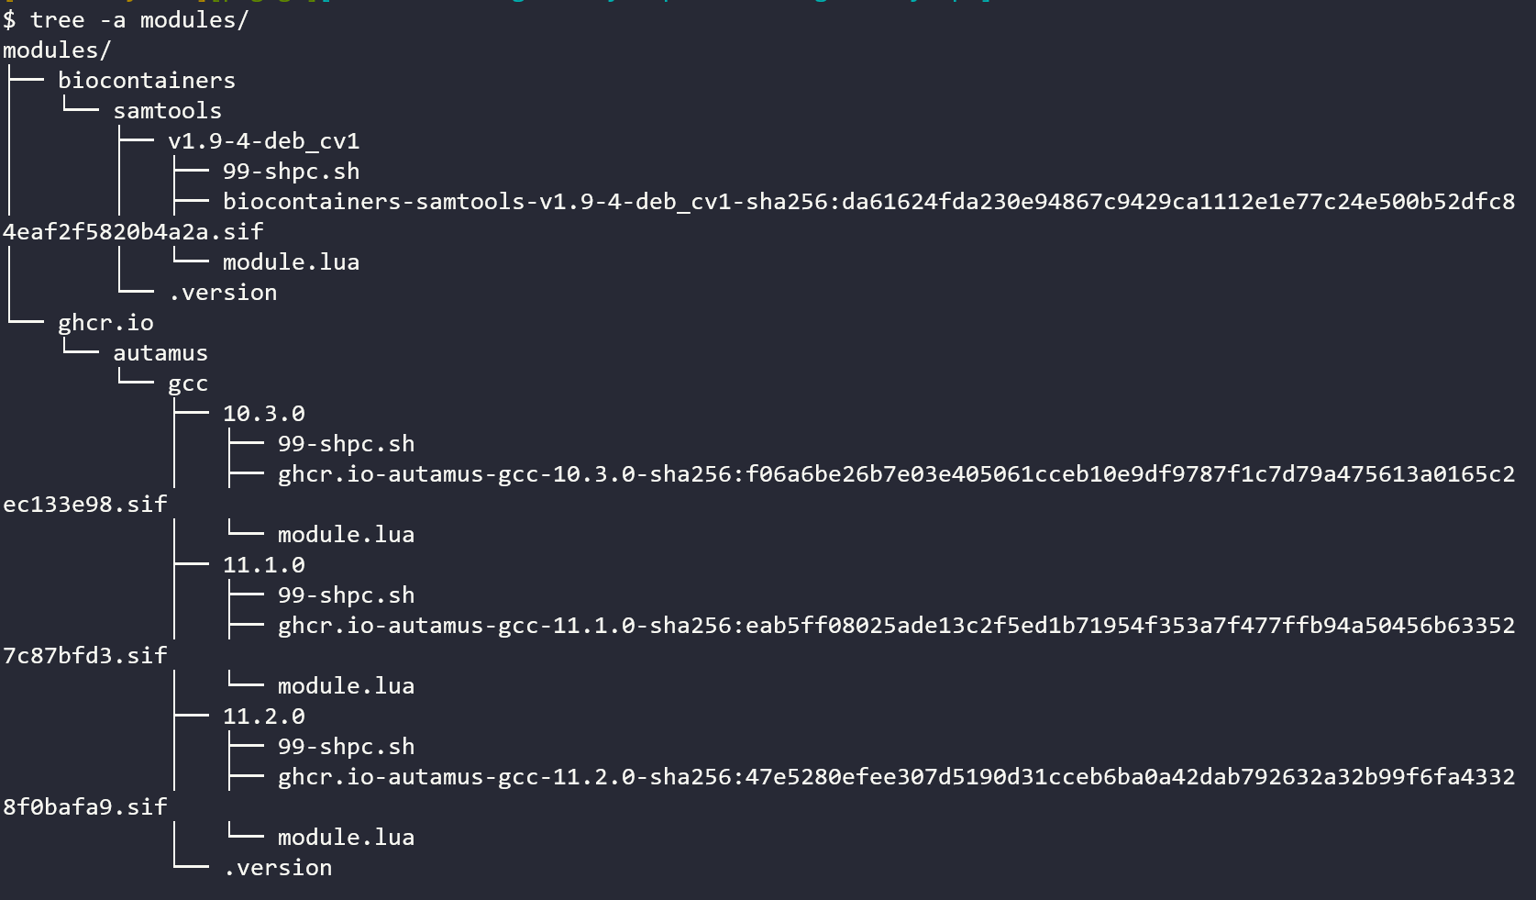This screenshot has height=900, width=1536.
Task: Click the ghcr.io-autamus-gcc-11.1.0 sif filename
Action: [x=896, y=625]
